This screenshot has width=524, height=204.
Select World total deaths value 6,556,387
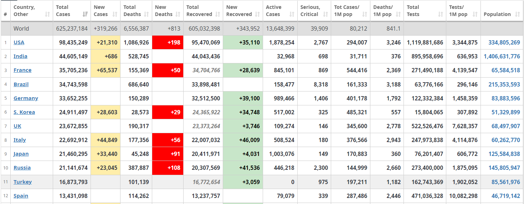[x=136, y=28]
